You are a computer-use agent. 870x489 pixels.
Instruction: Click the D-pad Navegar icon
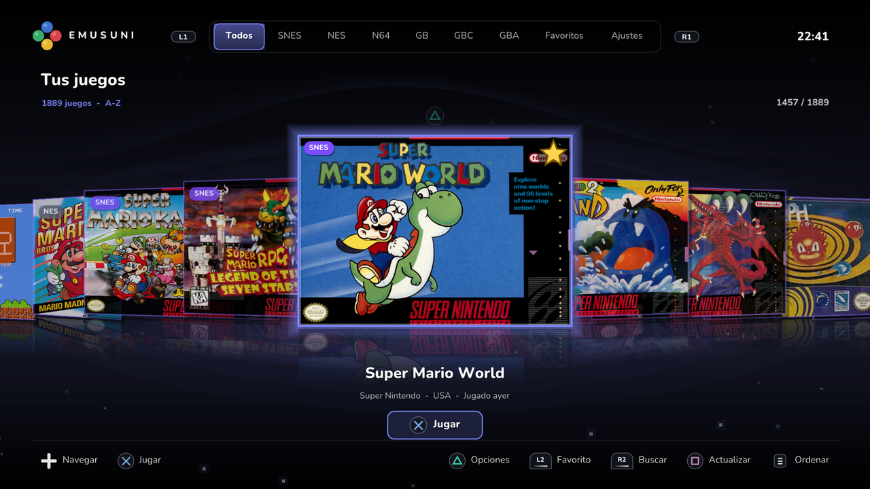pyautogui.click(x=49, y=460)
